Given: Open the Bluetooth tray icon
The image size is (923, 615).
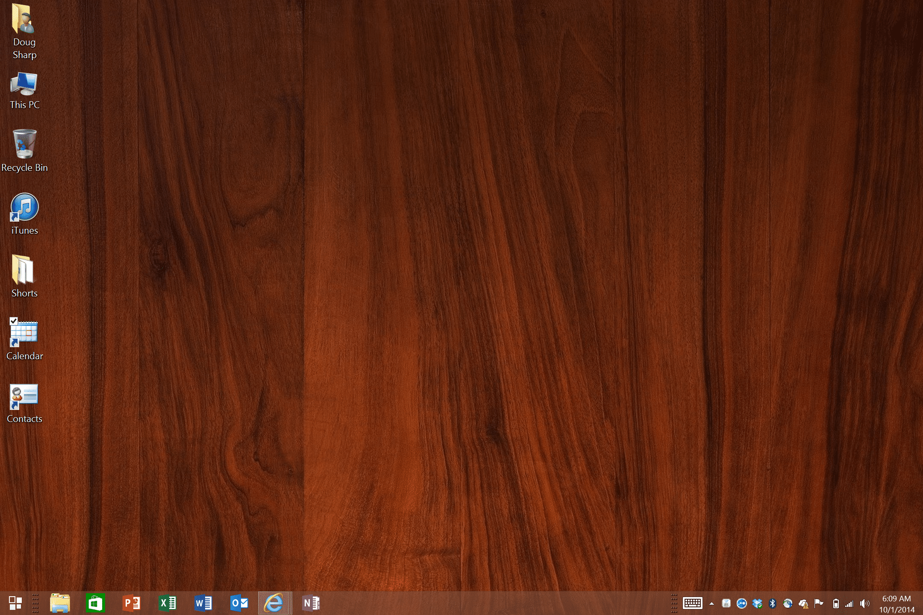Looking at the screenshot, I should (772, 603).
